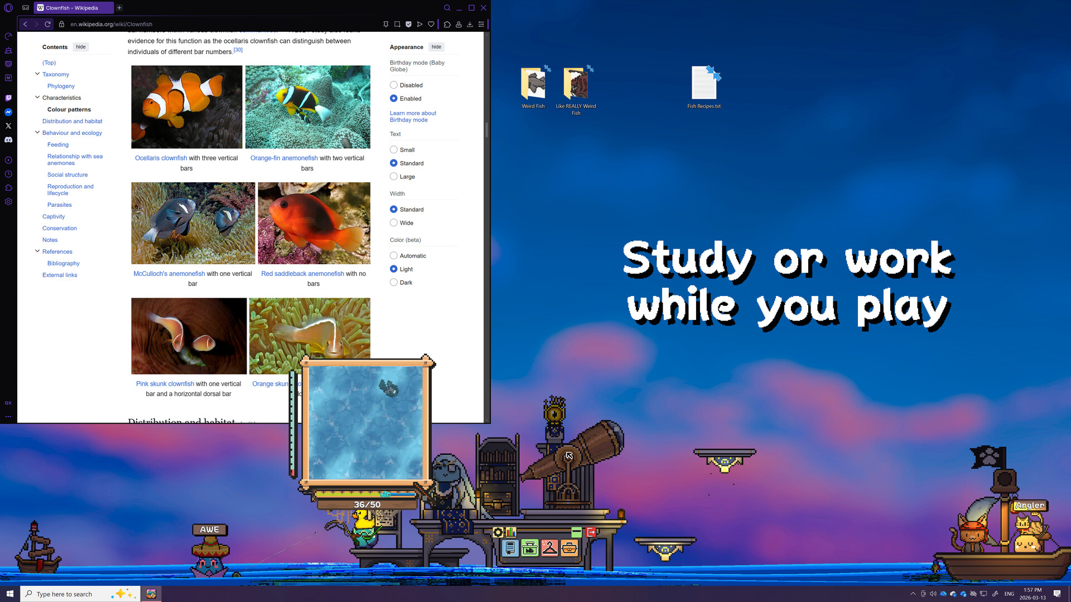Select the Disabled radio for Birthday mode
This screenshot has width=1071, height=602.
point(394,85)
